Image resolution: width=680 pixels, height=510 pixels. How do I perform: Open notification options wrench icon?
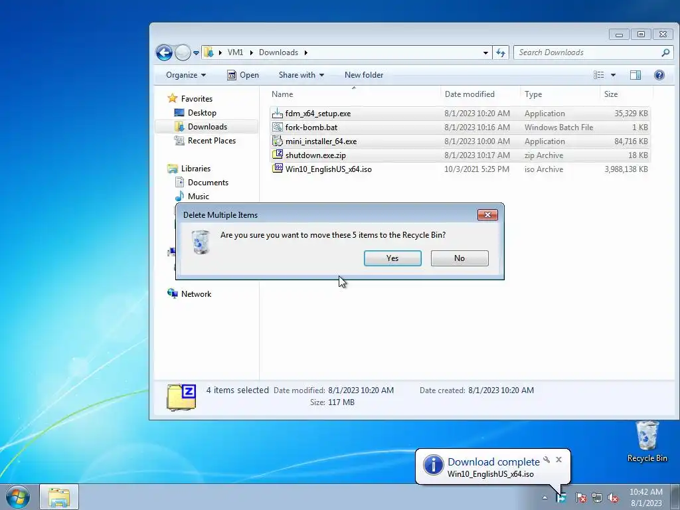pyautogui.click(x=547, y=460)
